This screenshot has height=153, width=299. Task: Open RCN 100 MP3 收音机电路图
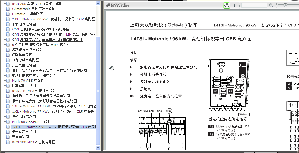point(34,142)
